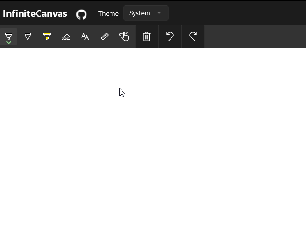Choose the eraser tool
306x247 pixels.
(66, 37)
